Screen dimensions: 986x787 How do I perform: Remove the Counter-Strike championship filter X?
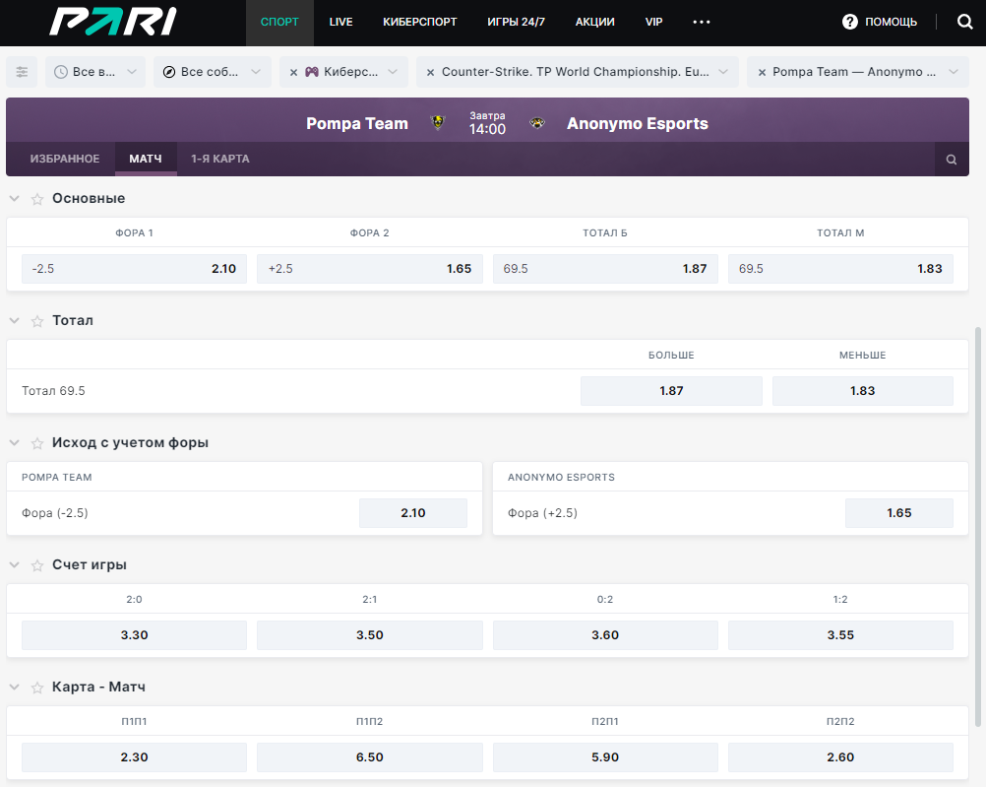click(430, 73)
